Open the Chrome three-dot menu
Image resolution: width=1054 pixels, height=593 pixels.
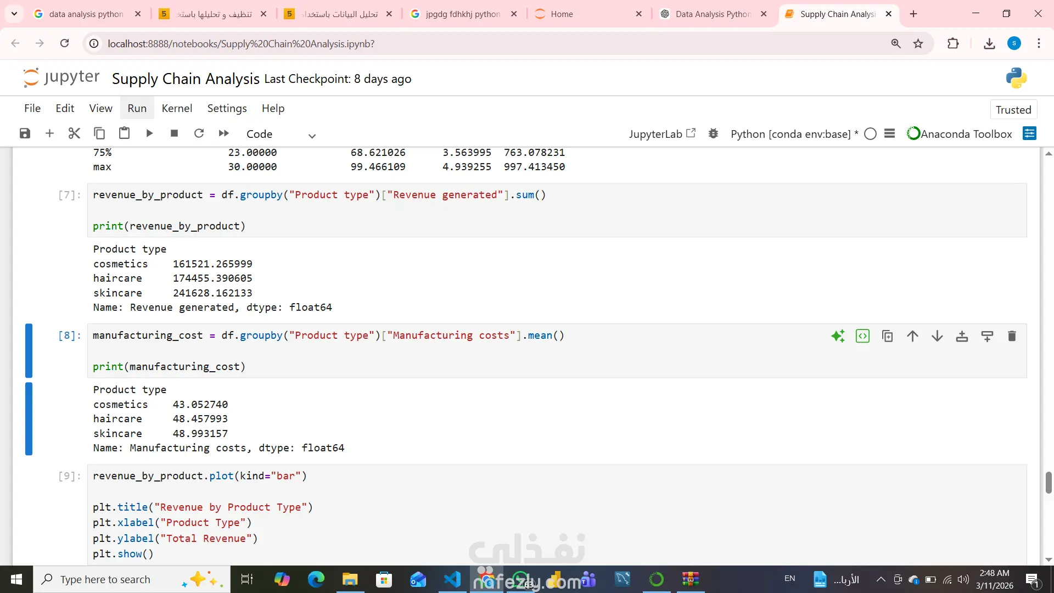click(1039, 43)
